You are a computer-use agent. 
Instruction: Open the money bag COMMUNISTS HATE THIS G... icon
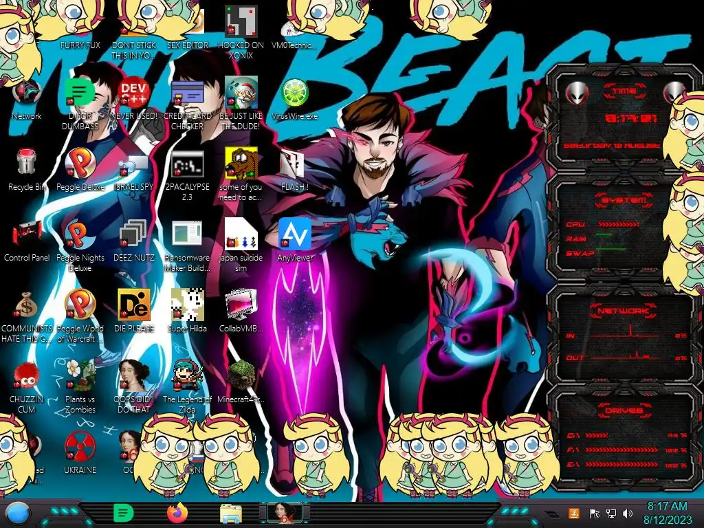27,317
